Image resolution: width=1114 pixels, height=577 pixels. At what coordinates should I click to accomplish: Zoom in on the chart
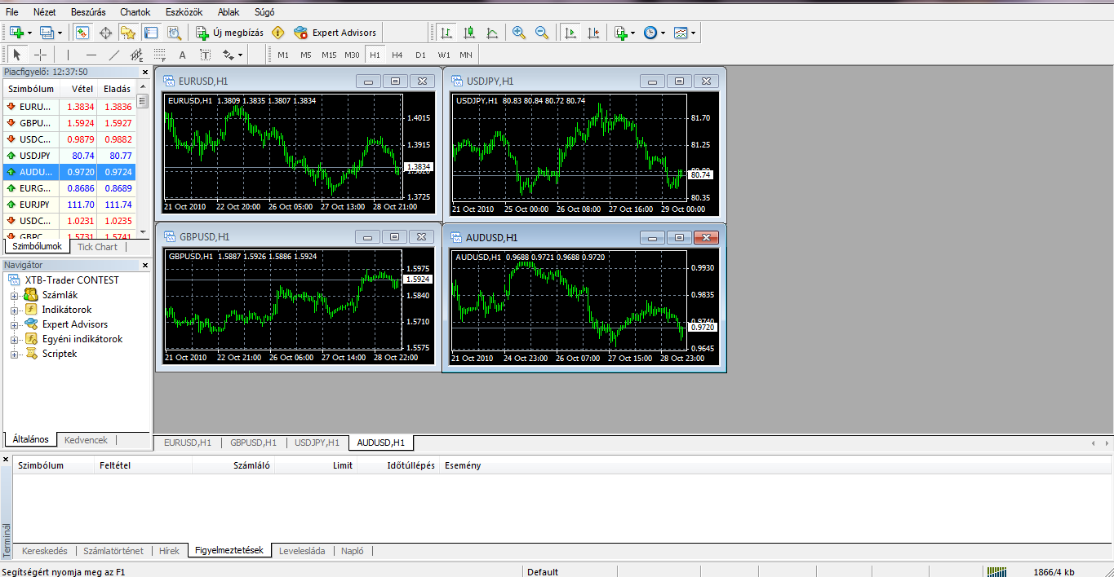pos(518,33)
